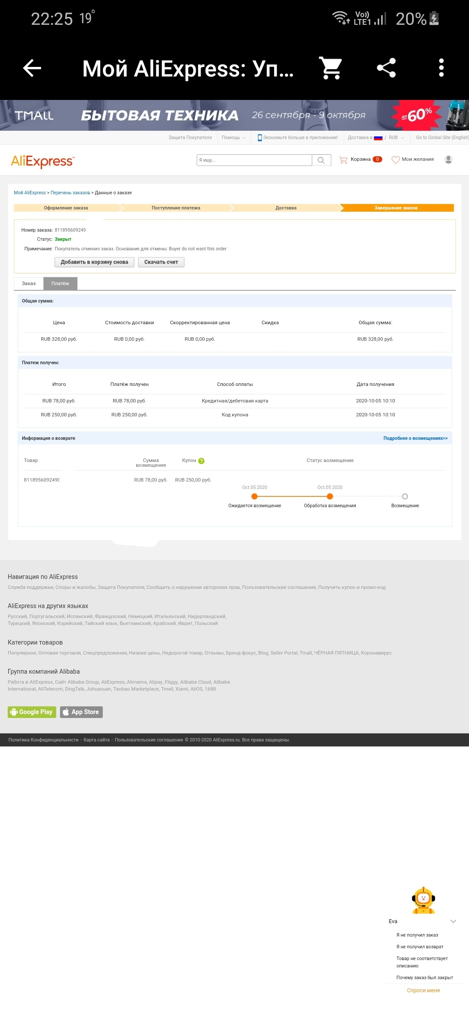Click Русский language footer link
Image resolution: width=469 pixels, height=1017 pixels.
pyautogui.click(x=17, y=616)
